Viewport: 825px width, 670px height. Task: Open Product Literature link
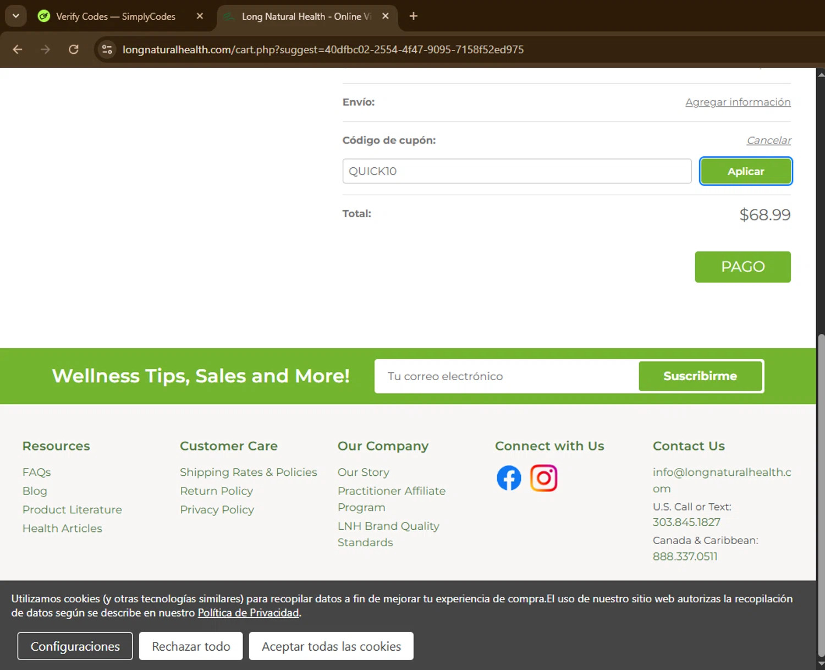tap(72, 509)
